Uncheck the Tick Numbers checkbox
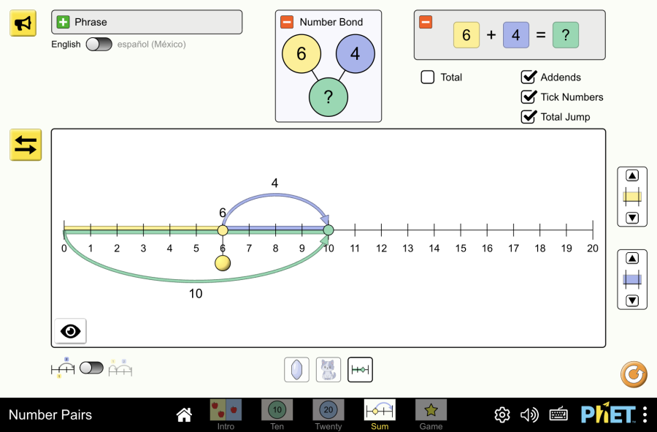The height and width of the screenshot is (432, 657). [x=529, y=97]
